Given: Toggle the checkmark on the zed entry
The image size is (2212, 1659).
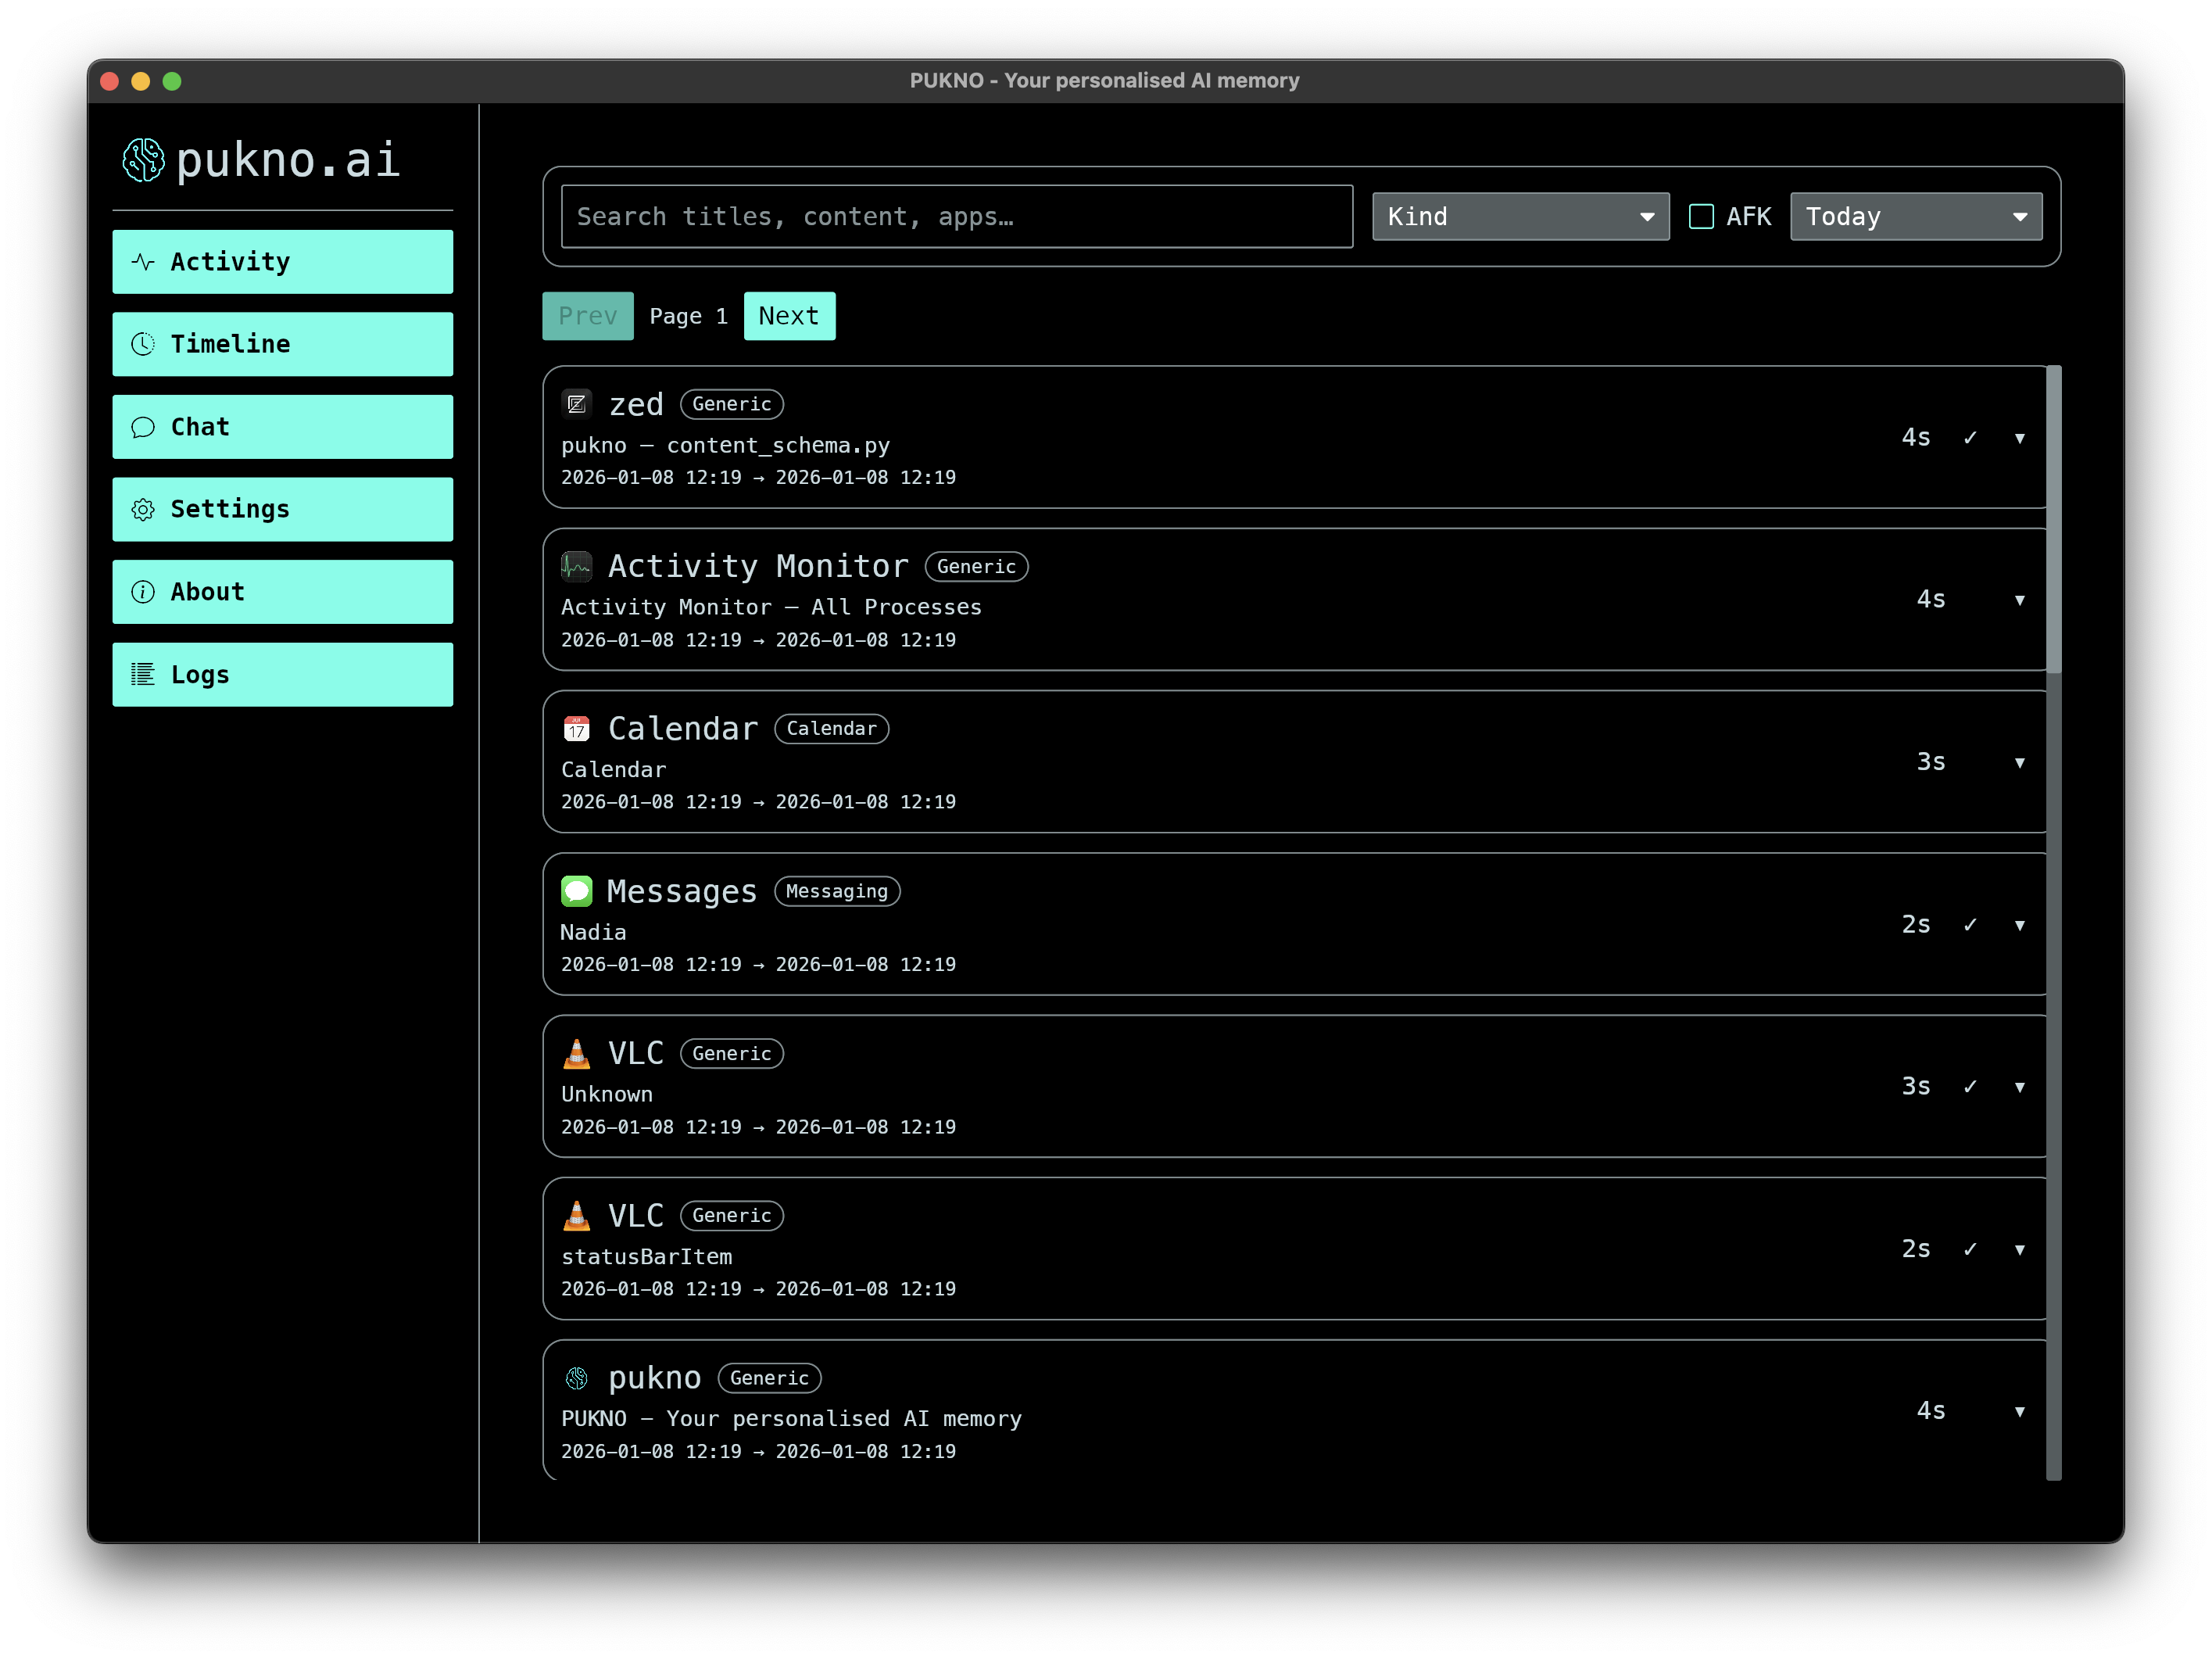Looking at the screenshot, I should click(x=1969, y=438).
